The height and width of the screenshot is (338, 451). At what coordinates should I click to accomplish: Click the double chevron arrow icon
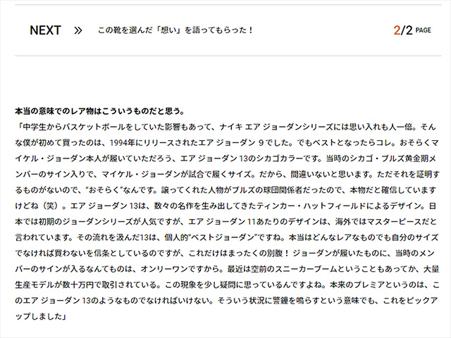(x=78, y=30)
